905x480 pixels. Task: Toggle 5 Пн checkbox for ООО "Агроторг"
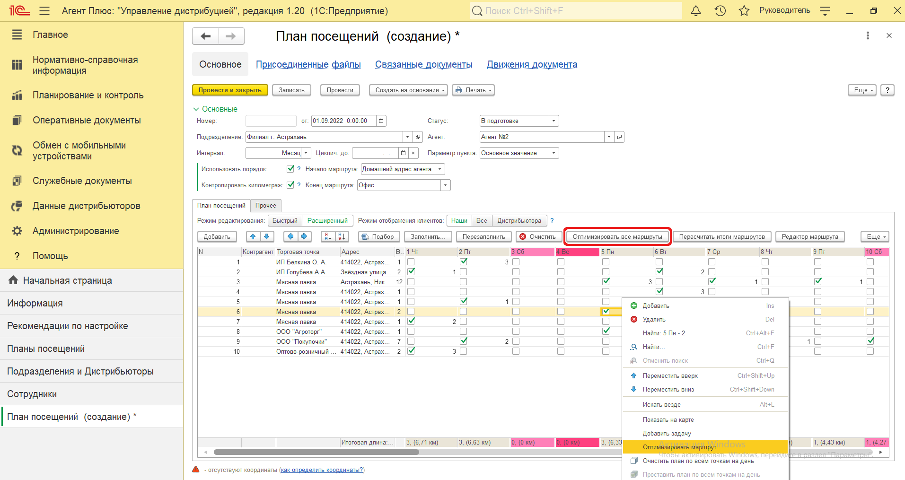(x=606, y=331)
